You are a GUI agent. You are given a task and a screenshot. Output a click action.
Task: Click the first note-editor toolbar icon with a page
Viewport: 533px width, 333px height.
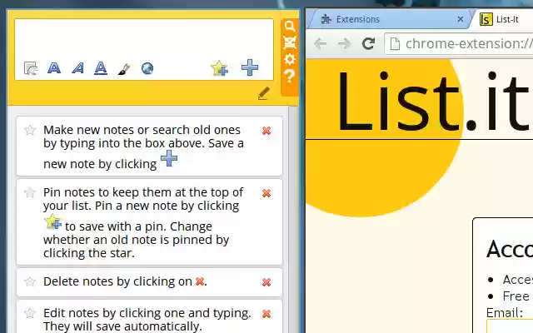(x=31, y=68)
